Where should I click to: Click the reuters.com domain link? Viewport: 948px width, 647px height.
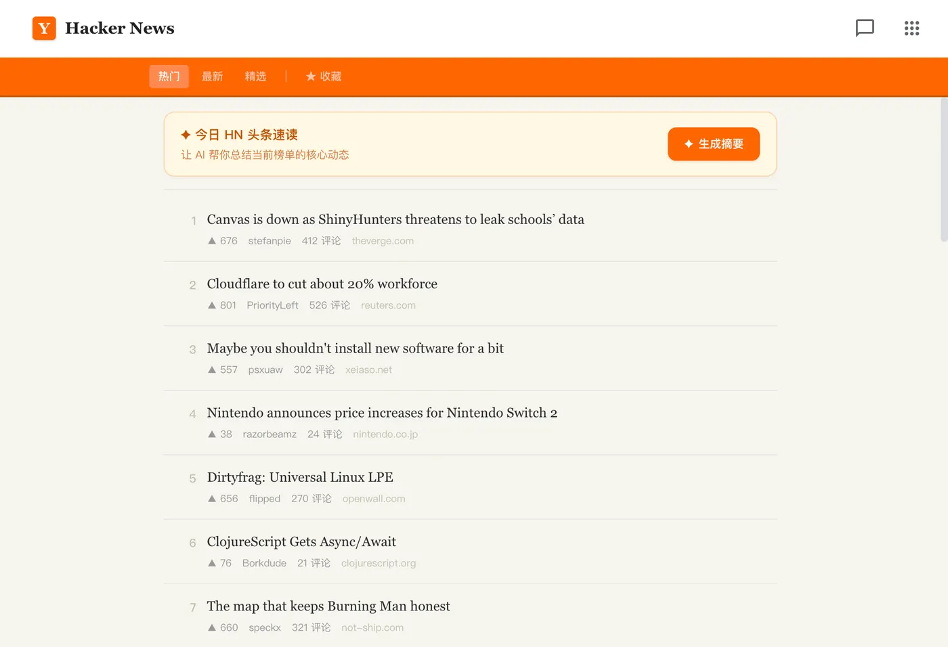pyautogui.click(x=388, y=305)
